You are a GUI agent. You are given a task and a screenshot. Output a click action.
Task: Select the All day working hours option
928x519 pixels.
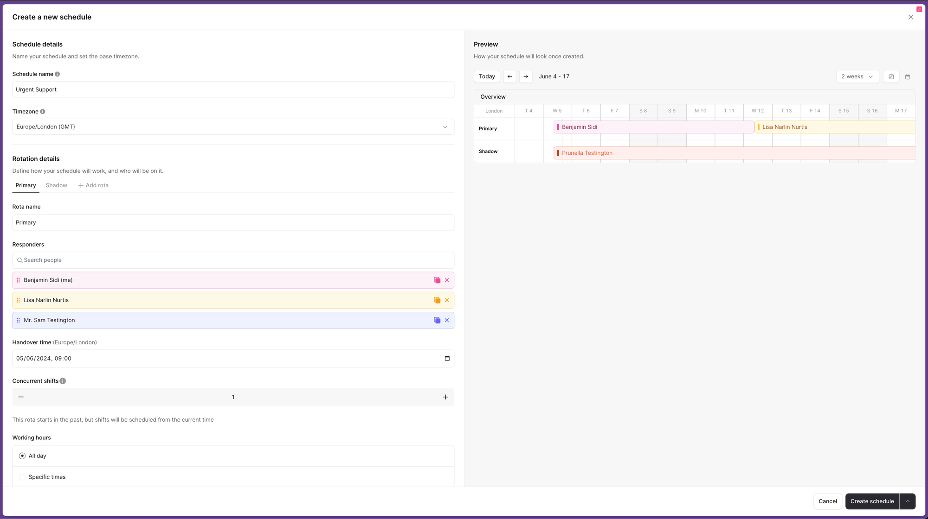point(22,456)
